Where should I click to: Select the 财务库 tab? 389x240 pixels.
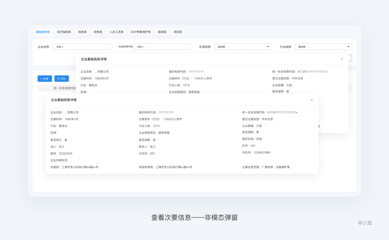[98, 32]
